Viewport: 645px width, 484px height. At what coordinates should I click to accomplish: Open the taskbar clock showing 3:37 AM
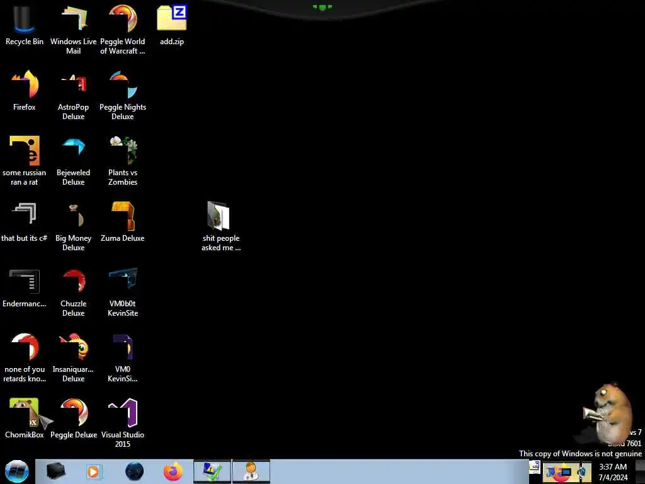click(x=613, y=472)
